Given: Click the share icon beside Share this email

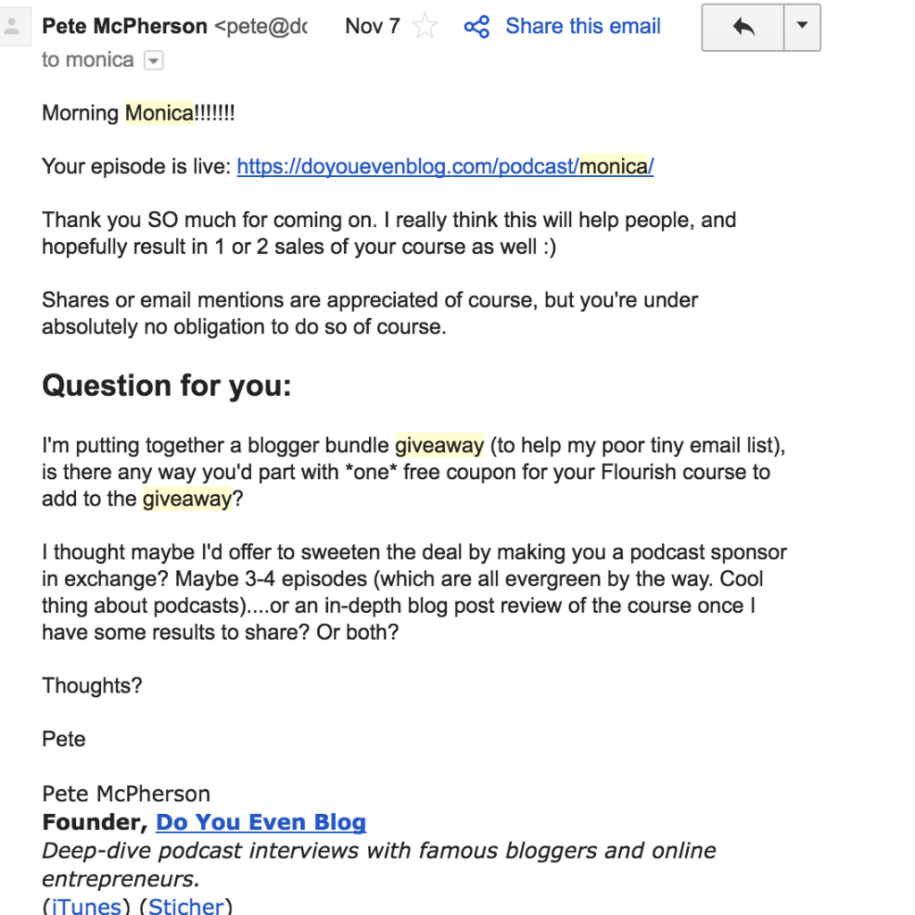Looking at the screenshot, I should pos(477,27).
